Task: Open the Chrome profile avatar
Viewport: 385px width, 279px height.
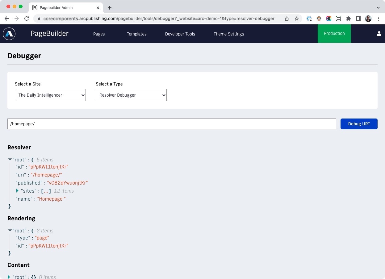Action: (x=368, y=19)
